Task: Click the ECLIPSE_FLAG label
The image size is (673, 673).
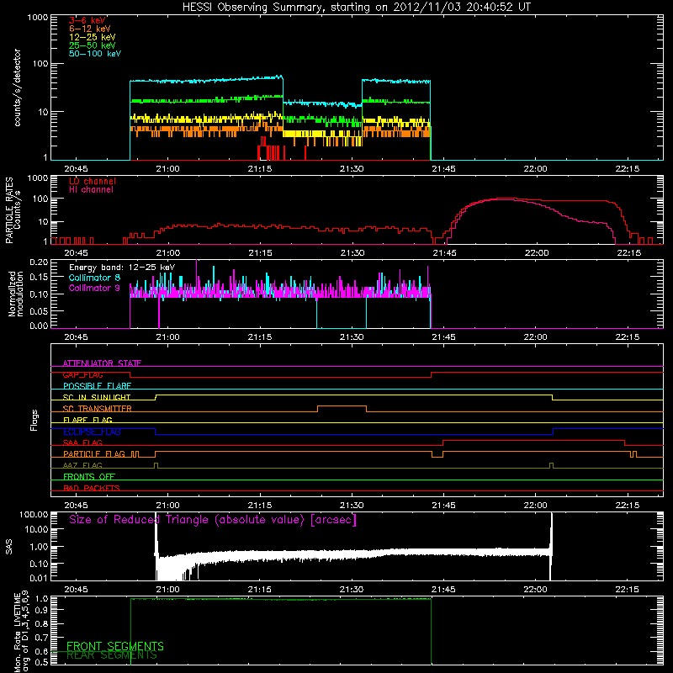Action: [92, 432]
